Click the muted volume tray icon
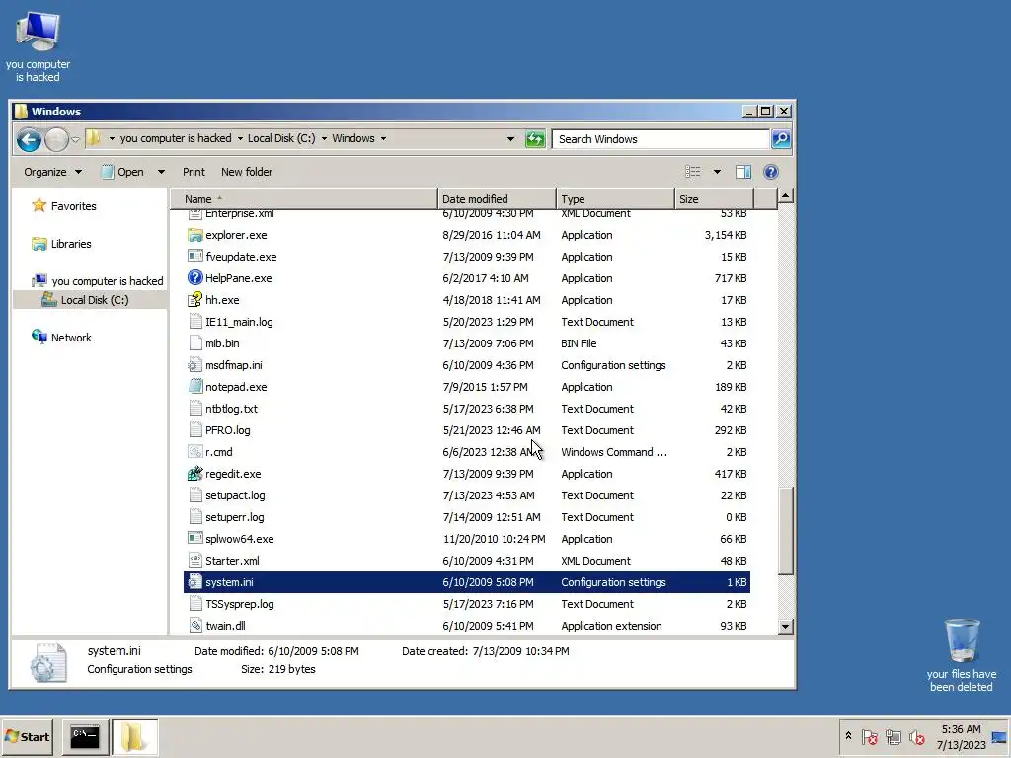Screen dimensions: 1011x758 pyautogui.click(x=917, y=736)
